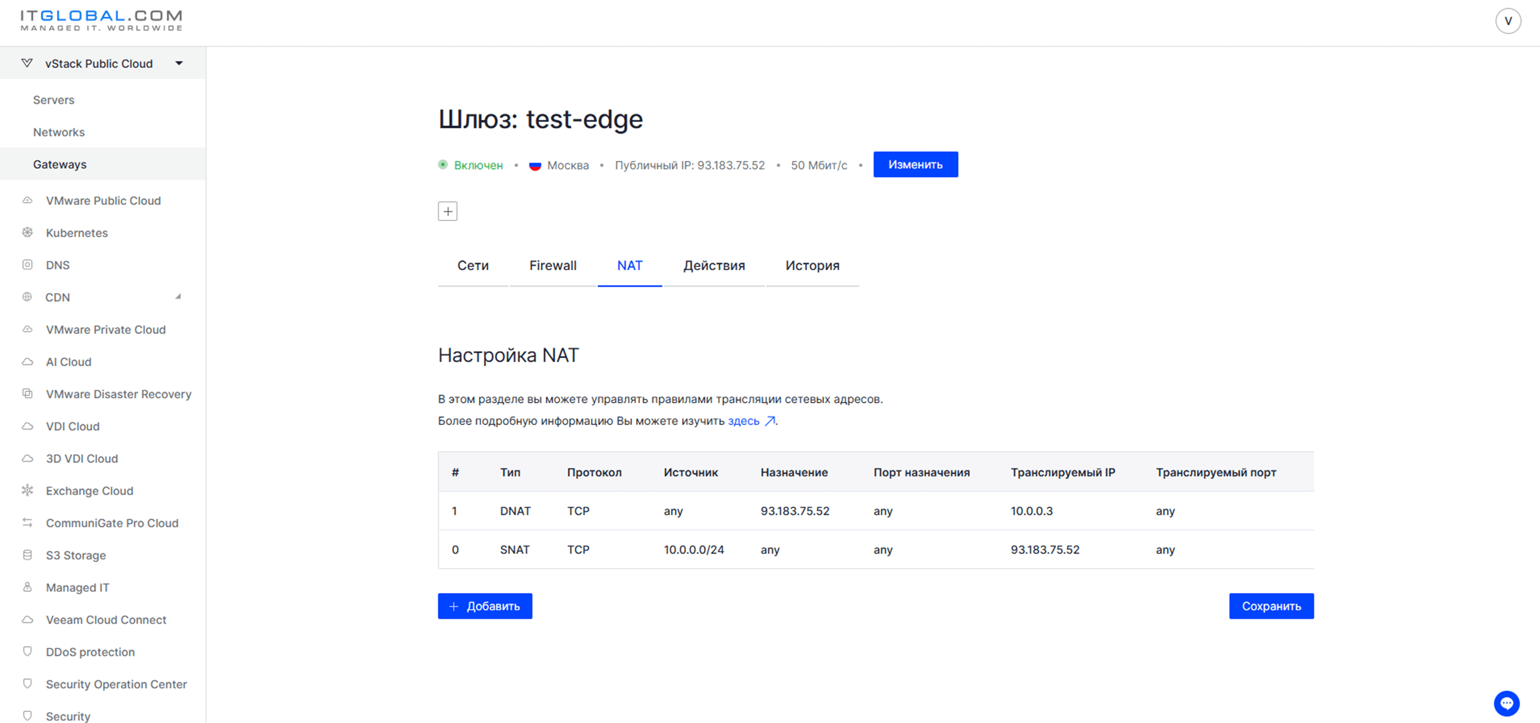
Task: Open Gateways in the sidebar
Action: click(x=60, y=164)
